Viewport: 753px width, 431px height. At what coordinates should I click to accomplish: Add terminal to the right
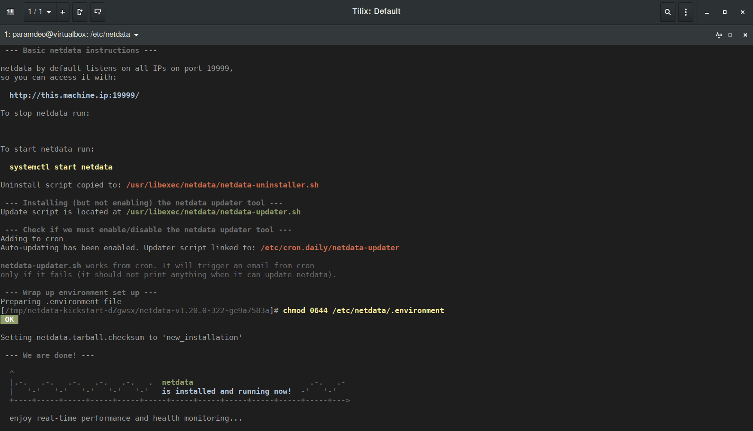[80, 12]
